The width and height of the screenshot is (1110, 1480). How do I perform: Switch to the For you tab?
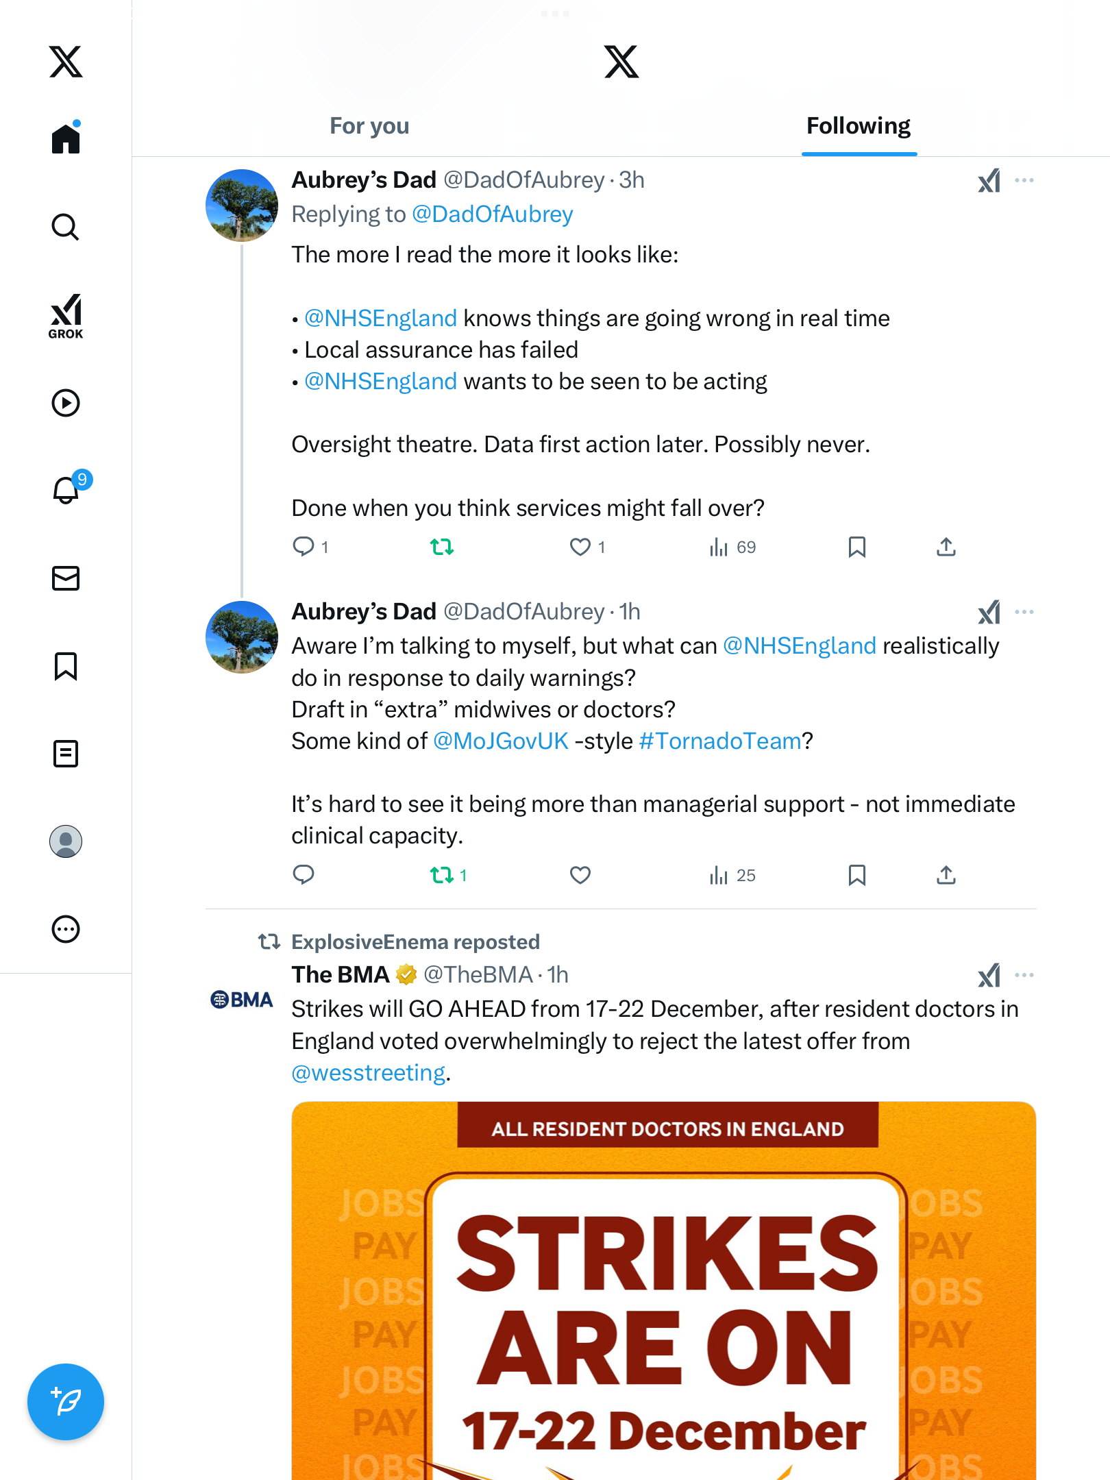click(x=369, y=126)
